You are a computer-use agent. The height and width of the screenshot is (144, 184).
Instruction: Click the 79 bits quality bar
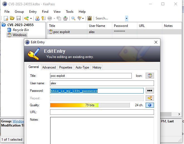pyautogui.click(x=90, y=105)
